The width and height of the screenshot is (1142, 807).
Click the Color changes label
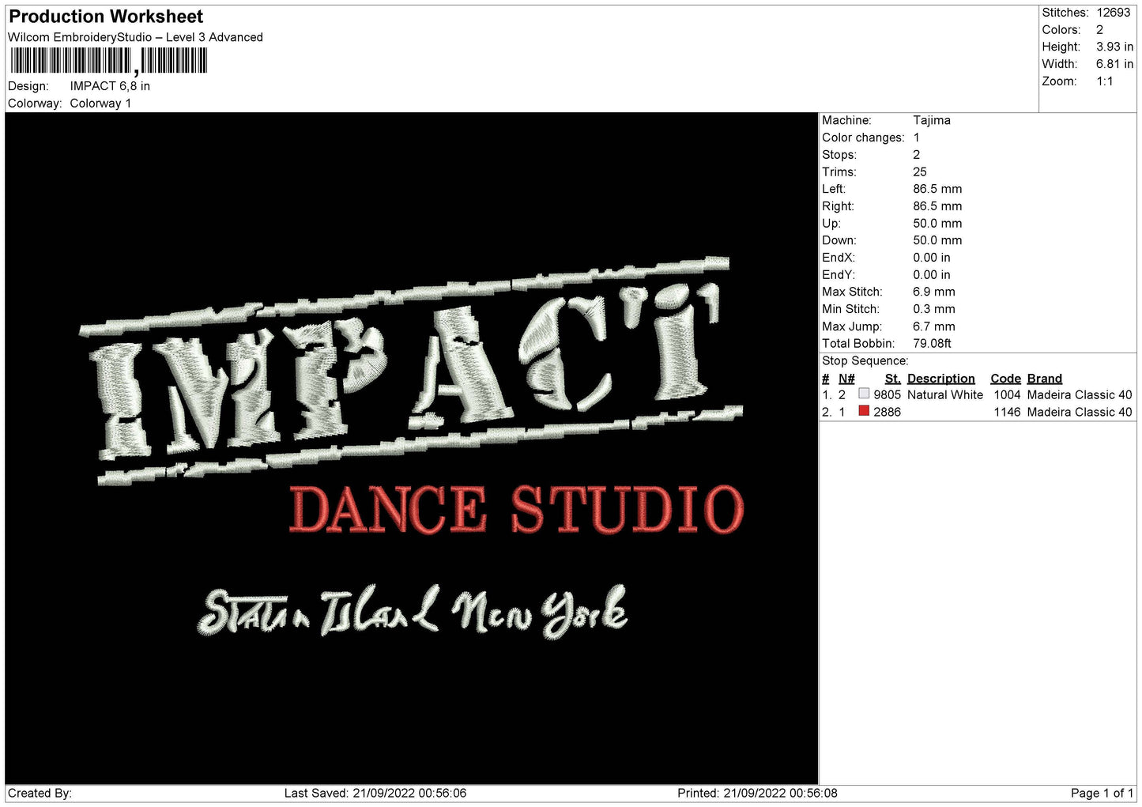pyautogui.click(x=863, y=138)
